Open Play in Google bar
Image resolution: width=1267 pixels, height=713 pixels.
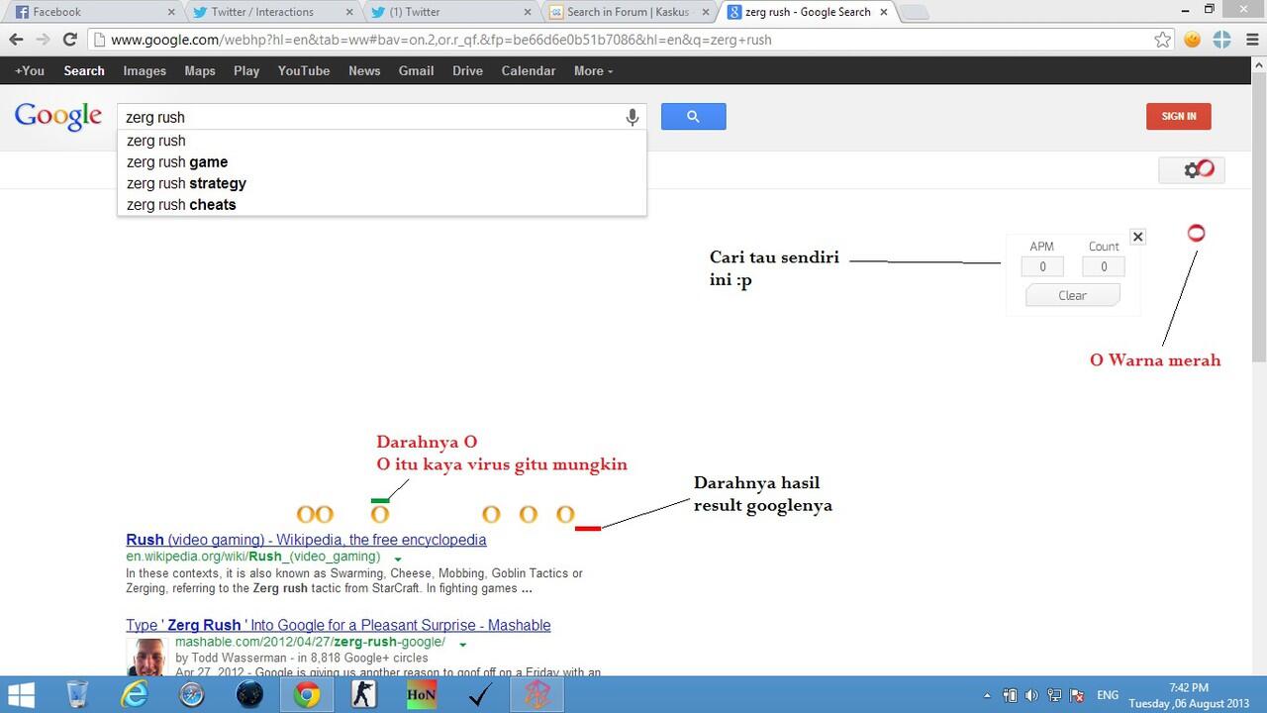[246, 70]
